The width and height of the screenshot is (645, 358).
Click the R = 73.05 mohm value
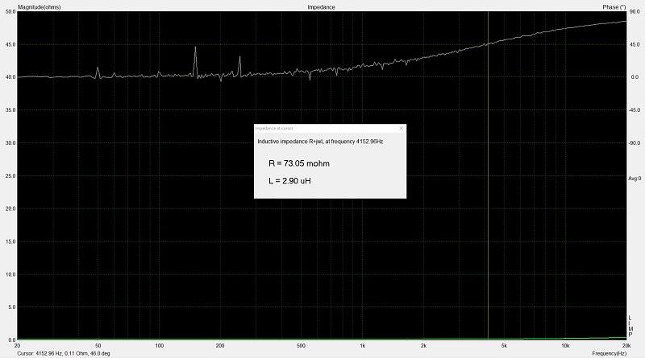pyautogui.click(x=298, y=163)
